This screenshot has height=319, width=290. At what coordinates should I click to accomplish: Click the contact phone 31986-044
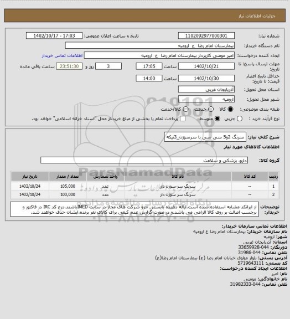[x=249, y=253]
